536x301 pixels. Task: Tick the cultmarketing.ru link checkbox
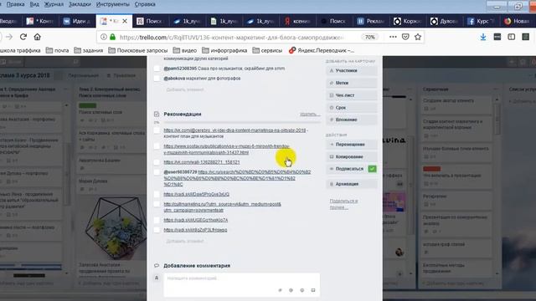pos(157,204)
